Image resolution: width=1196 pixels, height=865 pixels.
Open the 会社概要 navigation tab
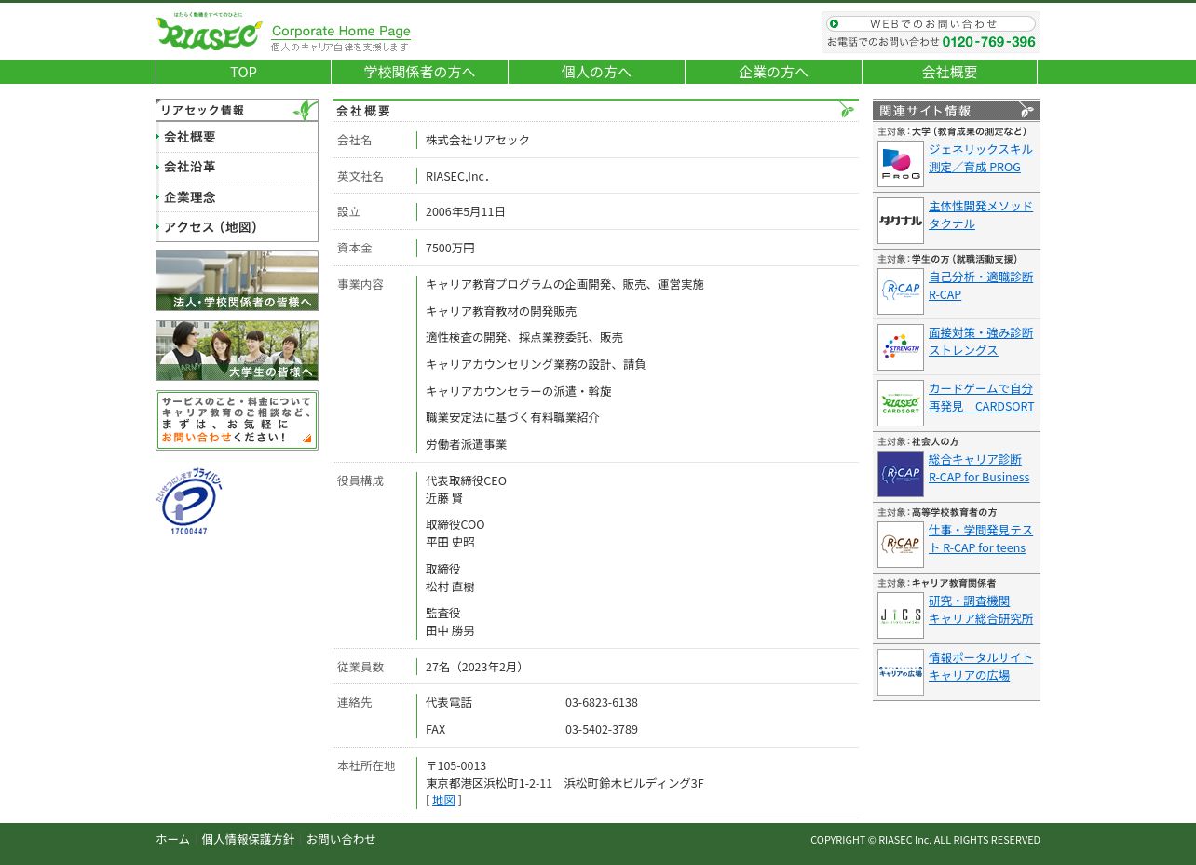949,72
